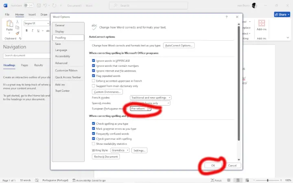Uncheck Check grammar with spelling
293x183 pixels.
click(x=94, y=139)
